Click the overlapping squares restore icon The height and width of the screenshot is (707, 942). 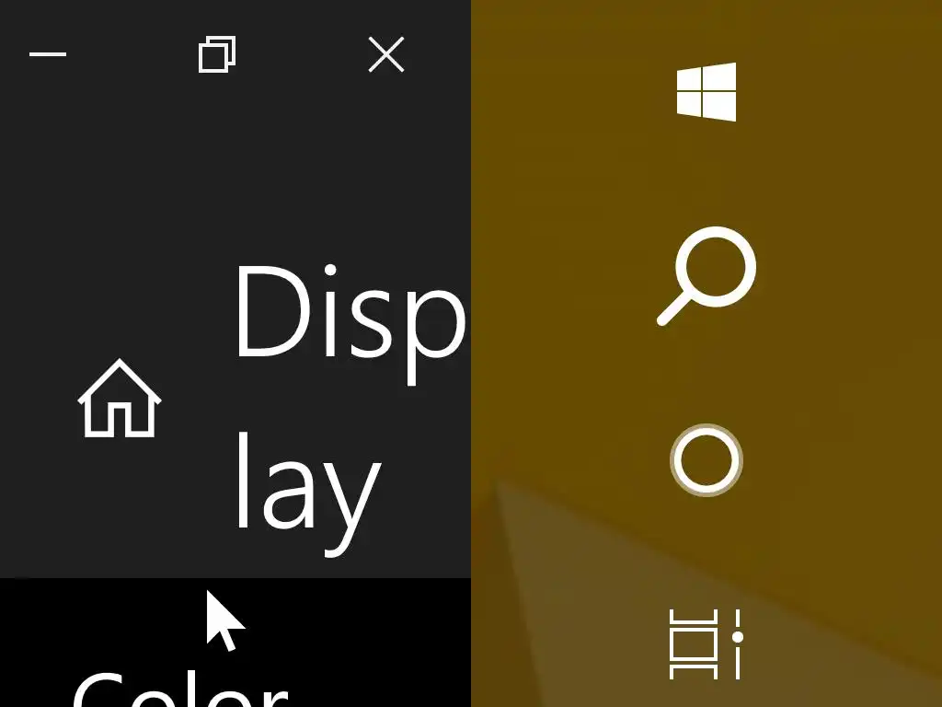coord(217,54)
